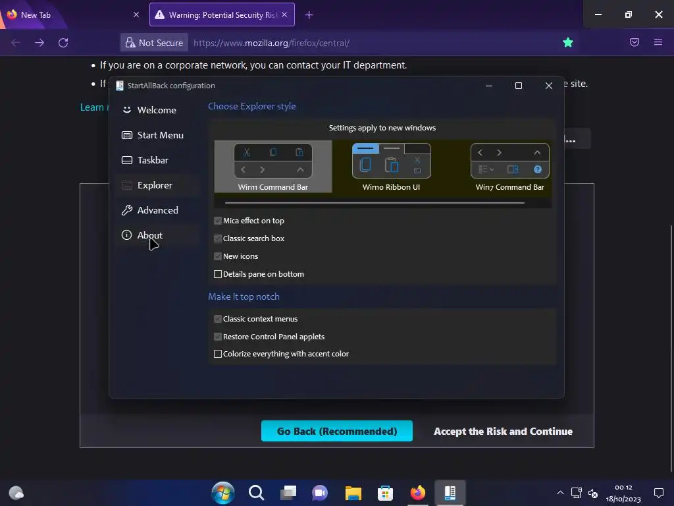674x506 pixels.
Task: Enable Colorize everything with accent color
Action: tap(217, 354)
